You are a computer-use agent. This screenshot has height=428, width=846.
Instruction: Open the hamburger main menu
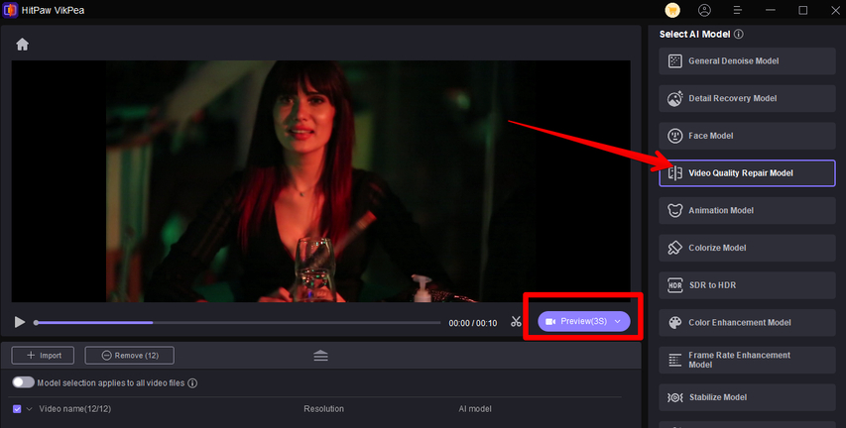coord(737,10)
